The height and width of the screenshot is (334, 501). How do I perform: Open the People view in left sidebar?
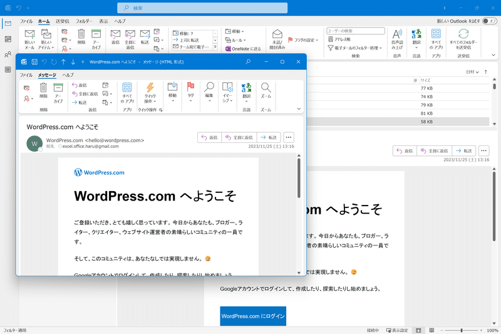pyautogui.click(x=8, y=55)
